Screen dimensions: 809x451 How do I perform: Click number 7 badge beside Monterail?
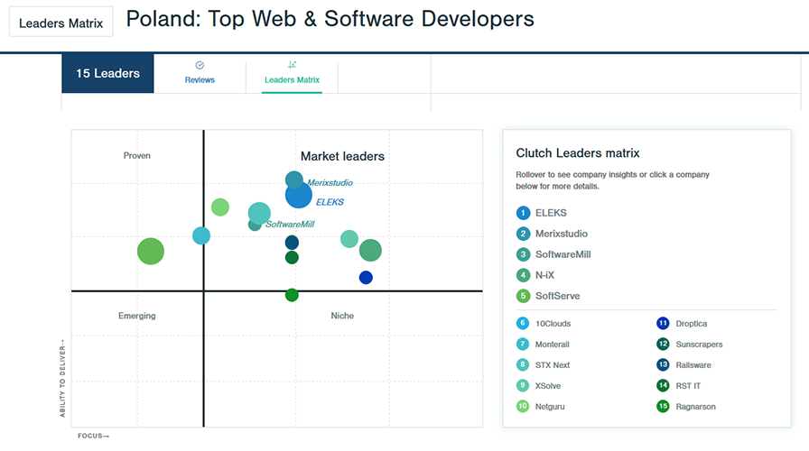pos(523,344)
